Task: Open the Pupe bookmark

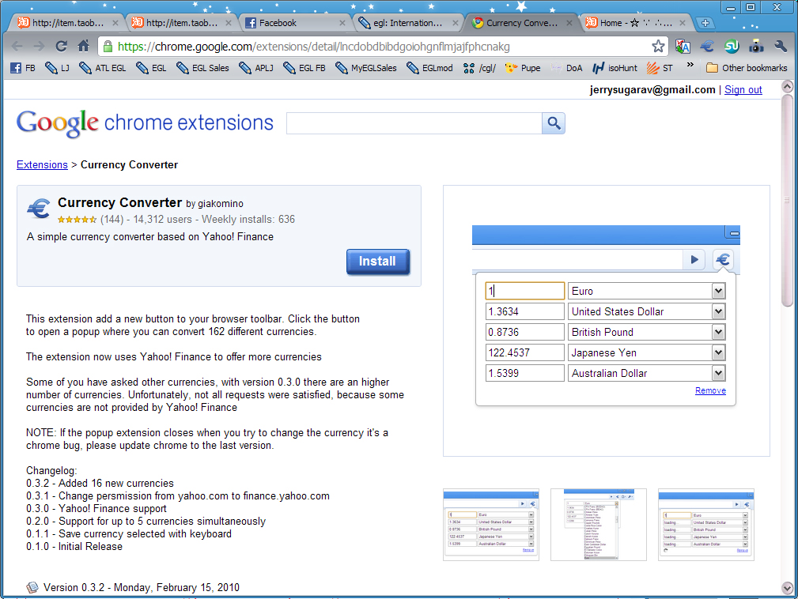Action: pyautogui.click(x=523, y=68)
